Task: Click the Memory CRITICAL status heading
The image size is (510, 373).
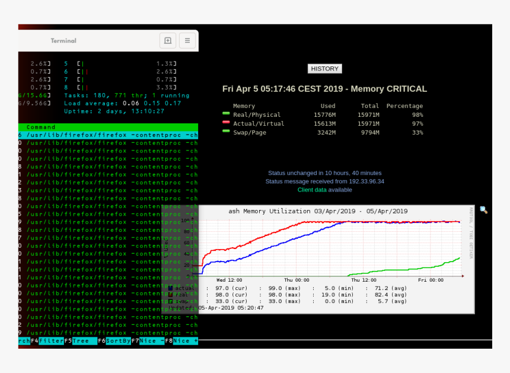Action: (324, 89)
